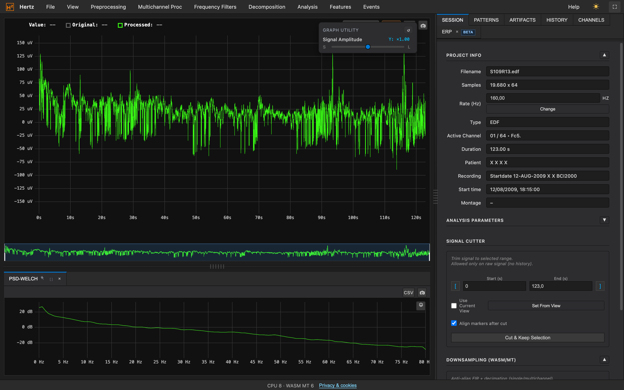Open the Analysis menu
This screenshot has height=390, width=624.
[307, 7]
